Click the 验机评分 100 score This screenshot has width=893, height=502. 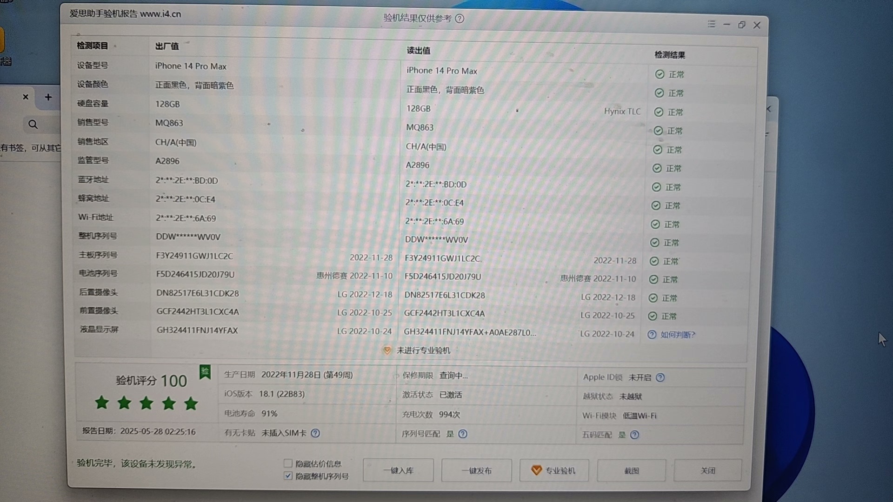[x=151, y=381]
